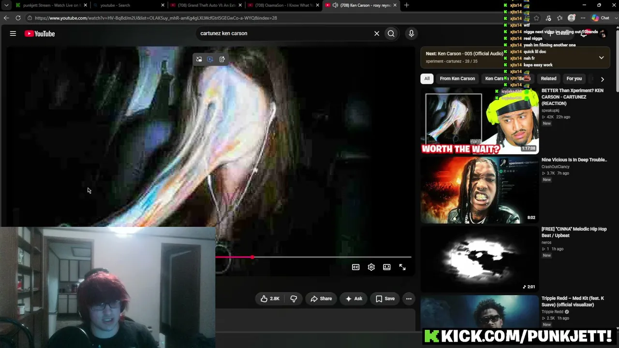Close the Ken Carson - roxy reynolds tab
619x348 pixels.
(395, 5)
